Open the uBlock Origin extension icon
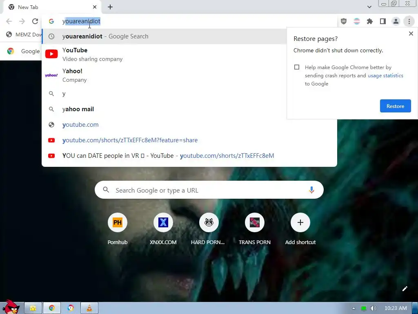 coord(344,21)
